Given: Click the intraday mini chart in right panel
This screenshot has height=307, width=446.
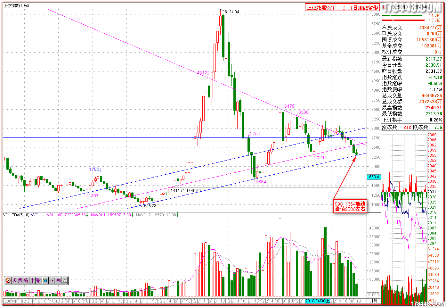Looking at the screenshot, I should click(404, 192).
